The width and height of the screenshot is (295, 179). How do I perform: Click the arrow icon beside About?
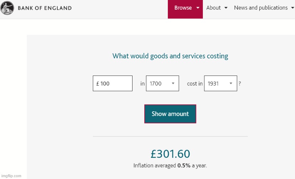tap(226, 8)
